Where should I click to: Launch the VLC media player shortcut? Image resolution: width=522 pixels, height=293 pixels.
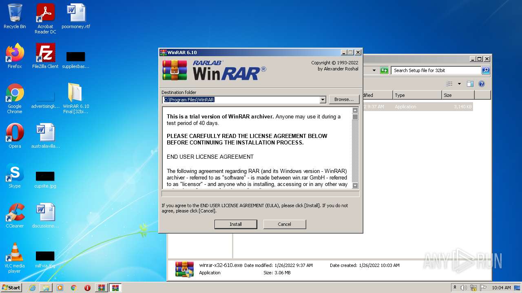point(15,258)
